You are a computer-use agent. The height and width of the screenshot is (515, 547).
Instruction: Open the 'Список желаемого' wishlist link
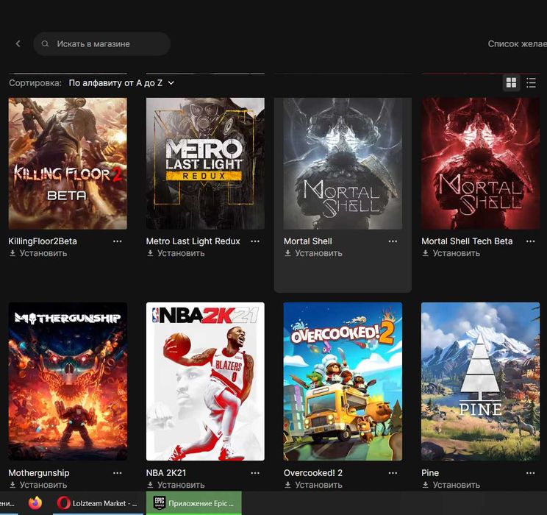coord(517,44)
